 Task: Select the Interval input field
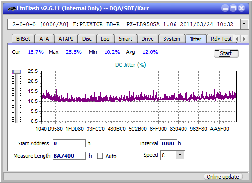click(x=168, y=143)
